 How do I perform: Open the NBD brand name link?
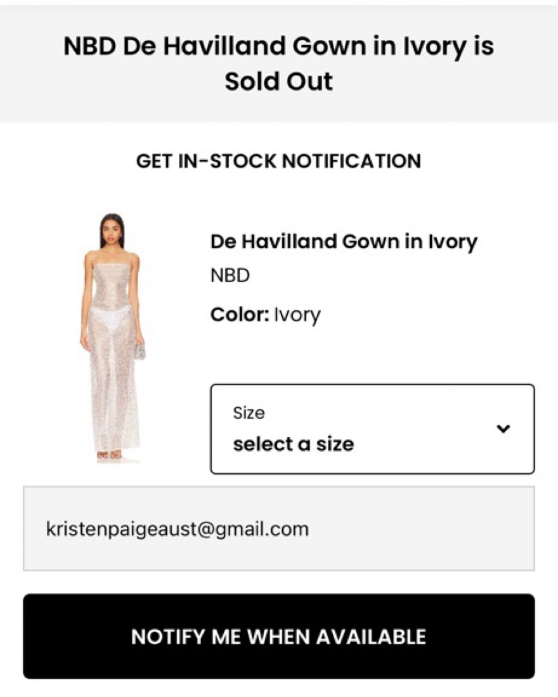coord(230,276)
